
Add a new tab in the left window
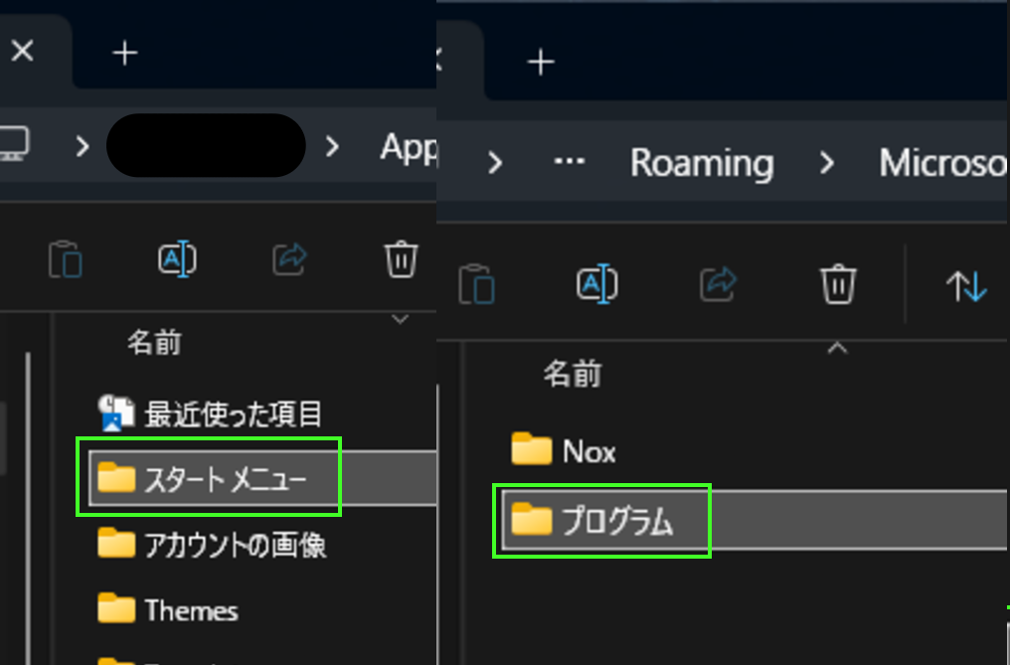(125, 53)
